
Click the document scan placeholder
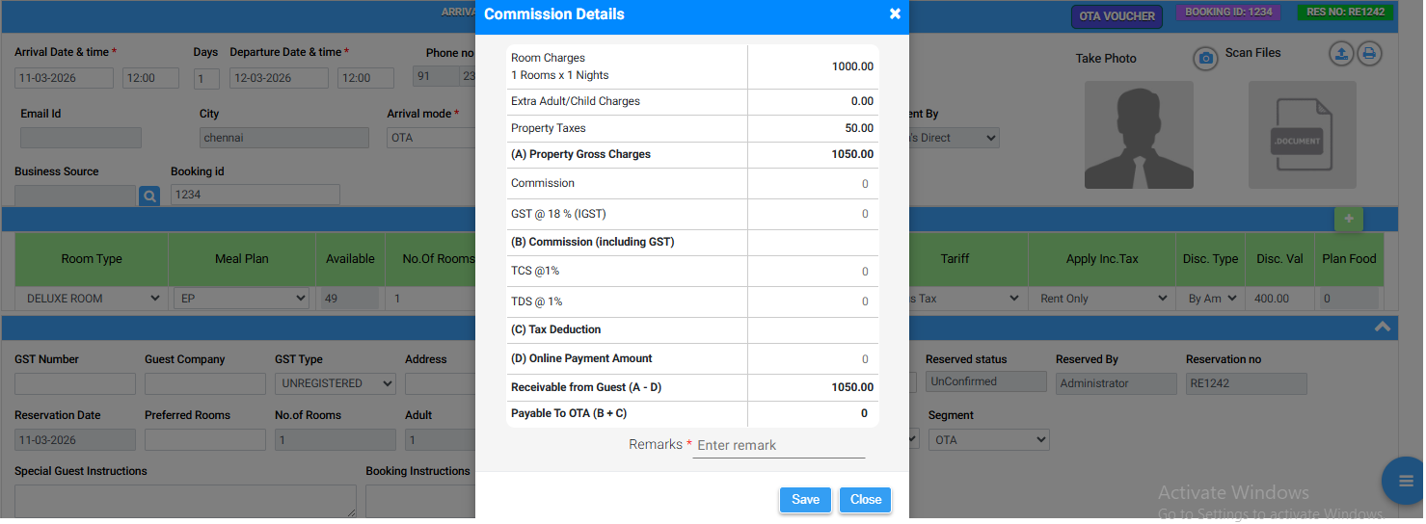tap(1302, 135)
